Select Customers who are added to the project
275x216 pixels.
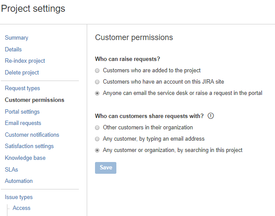pos(98,70)
